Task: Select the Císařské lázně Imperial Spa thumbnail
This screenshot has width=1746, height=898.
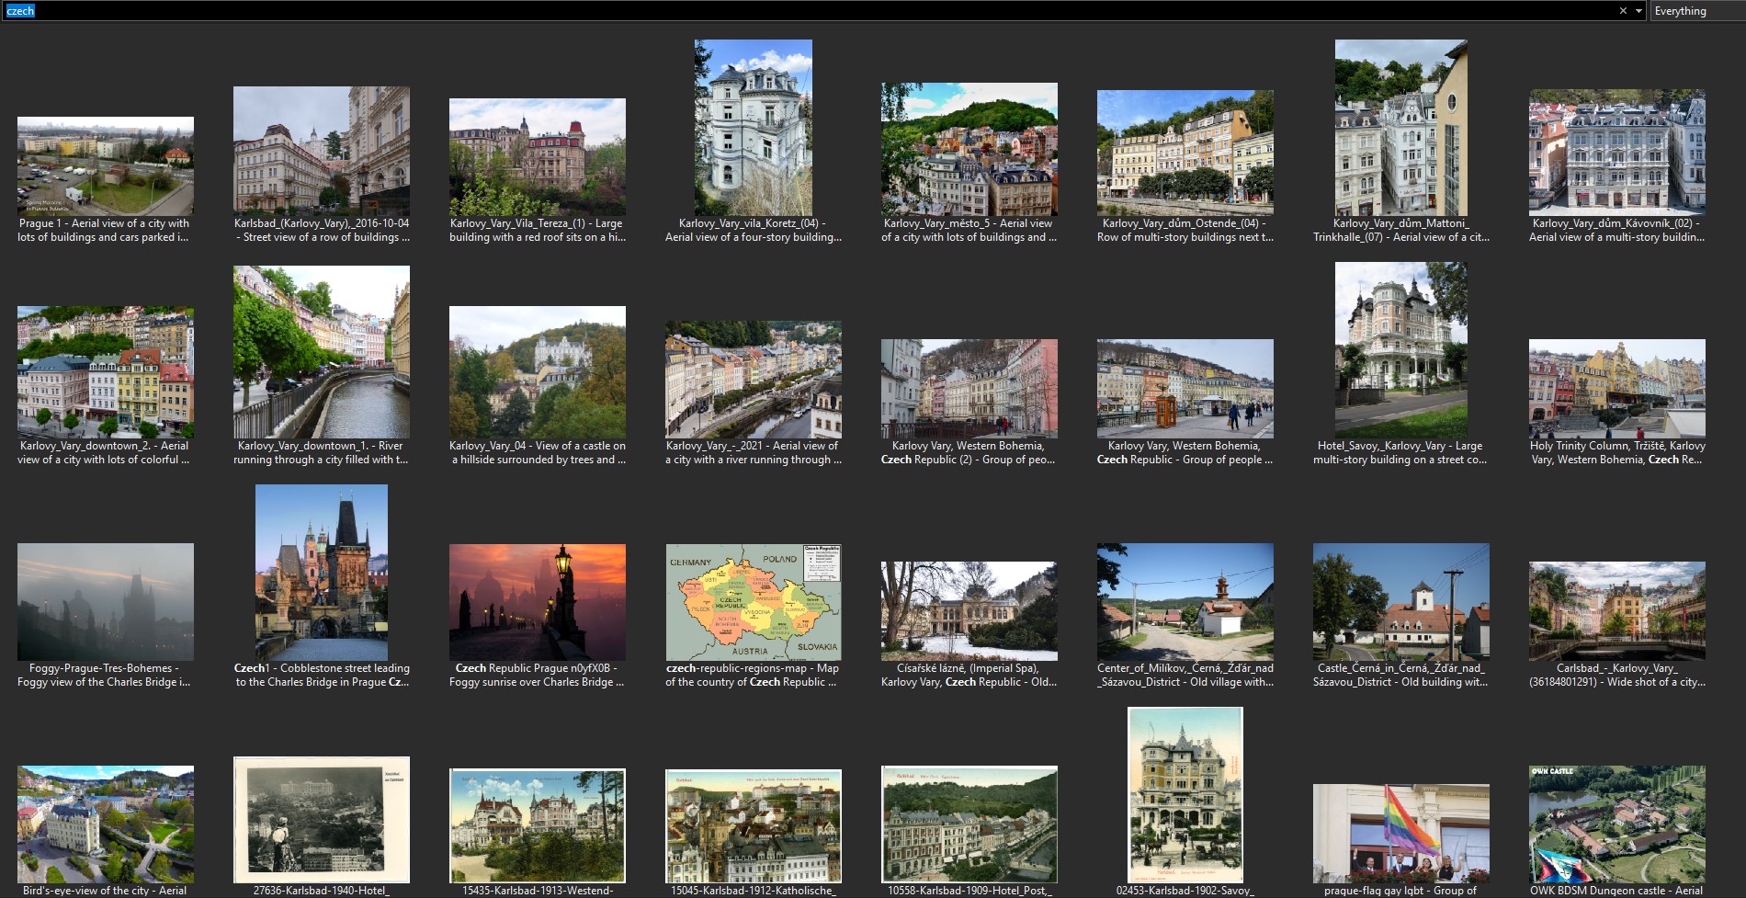Action: coord(969,611)
